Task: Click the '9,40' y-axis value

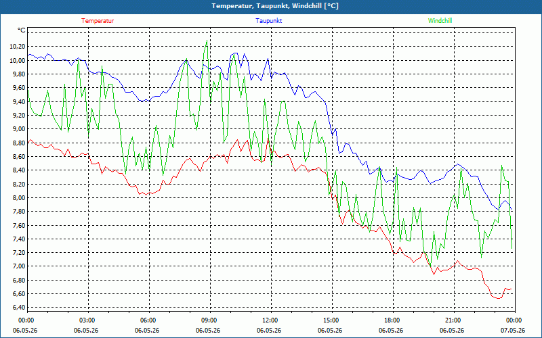Action: (x=20, y=102)
